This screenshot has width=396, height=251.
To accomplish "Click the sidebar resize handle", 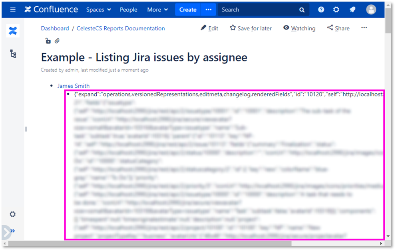I will [x=26, y=129].
